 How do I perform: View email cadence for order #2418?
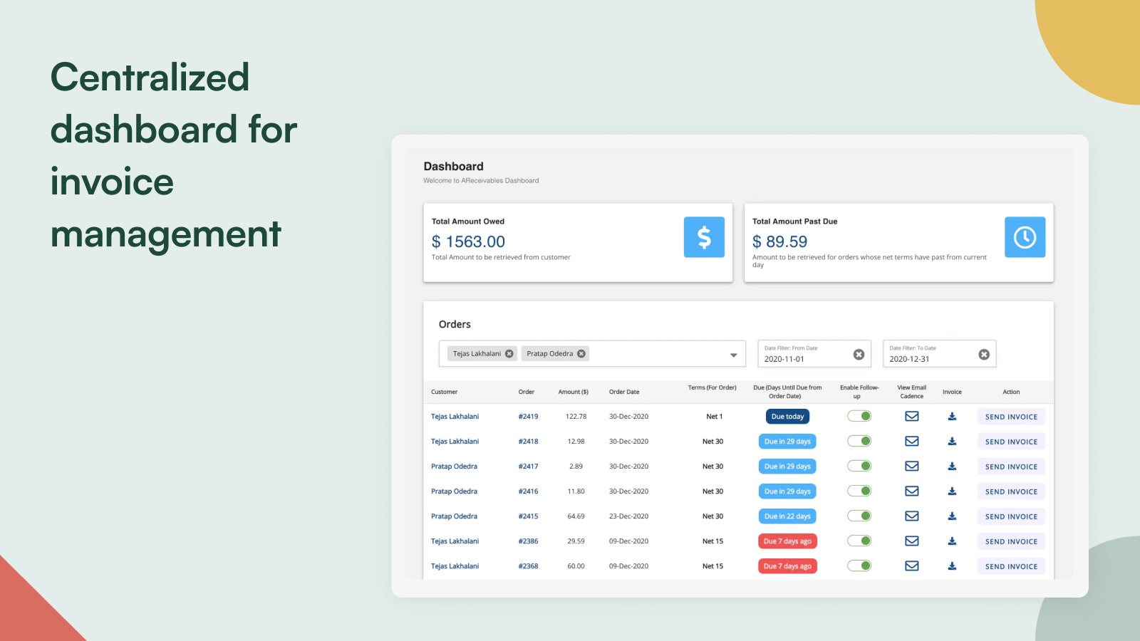[x=911, y=441]
